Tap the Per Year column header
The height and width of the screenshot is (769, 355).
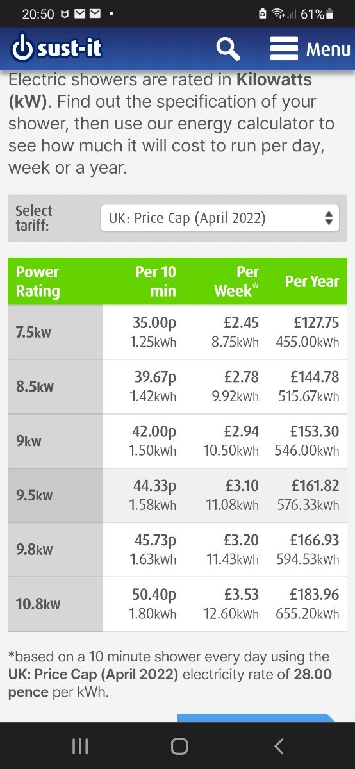pos(312,281)
